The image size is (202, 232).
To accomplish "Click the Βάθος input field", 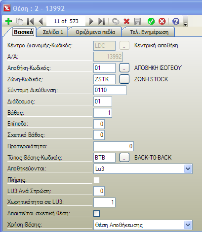I will point(103,113).
